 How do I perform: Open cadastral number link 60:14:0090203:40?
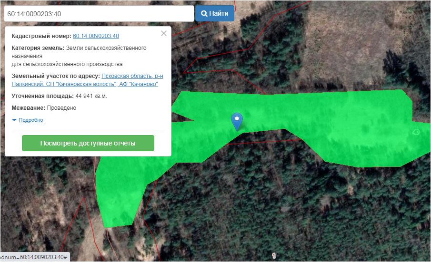(x=96, y=36)
